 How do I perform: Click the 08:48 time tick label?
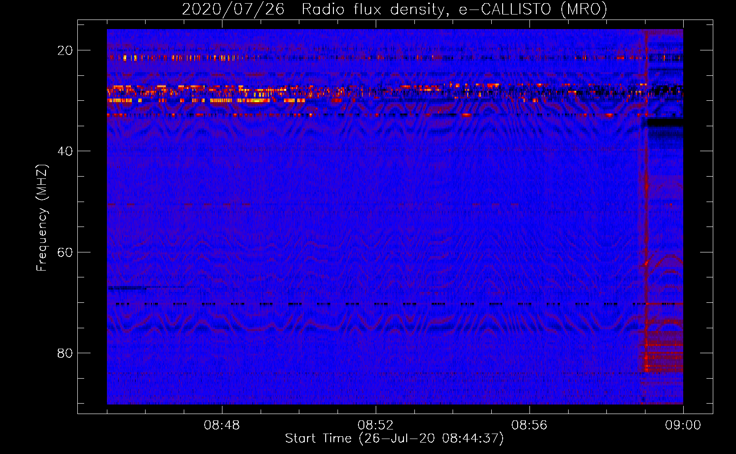(222, 425)
